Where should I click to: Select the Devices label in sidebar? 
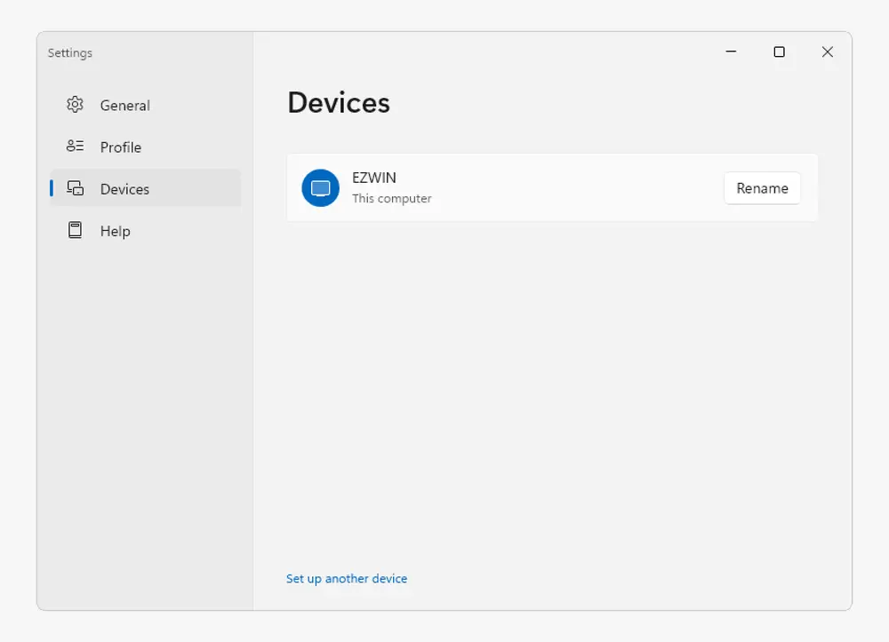coord(125,189)
